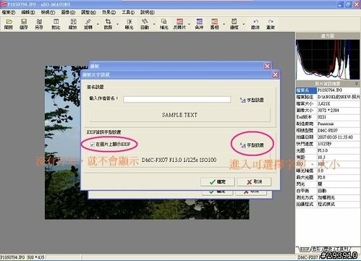Viewport: 361px width, 261px height.
Task: Activate the 裁剪 crop tool icon
Action: point(108,24)
